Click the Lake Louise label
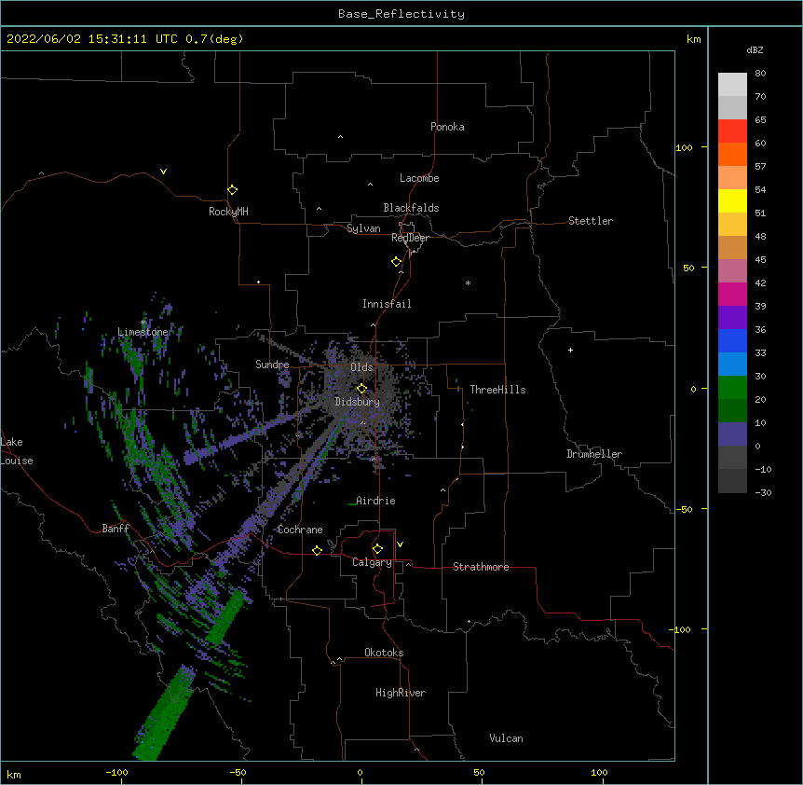 pos(17,451)
